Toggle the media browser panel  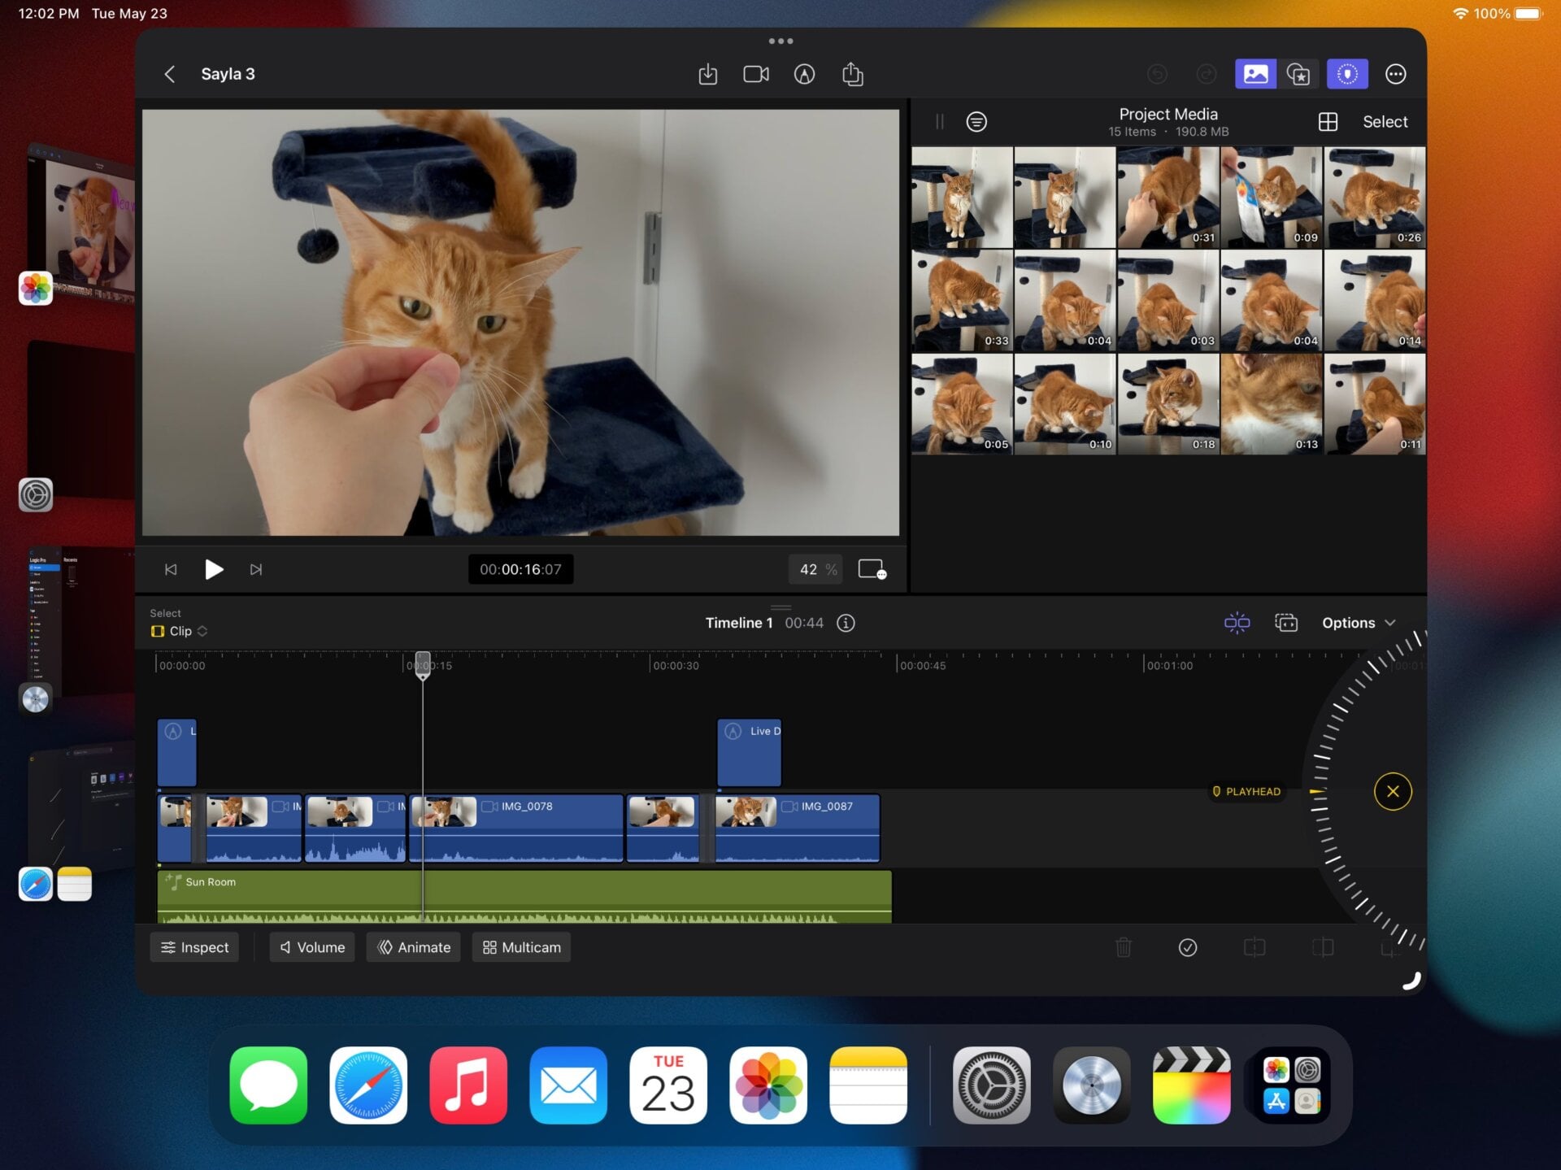click(1255, 73)
